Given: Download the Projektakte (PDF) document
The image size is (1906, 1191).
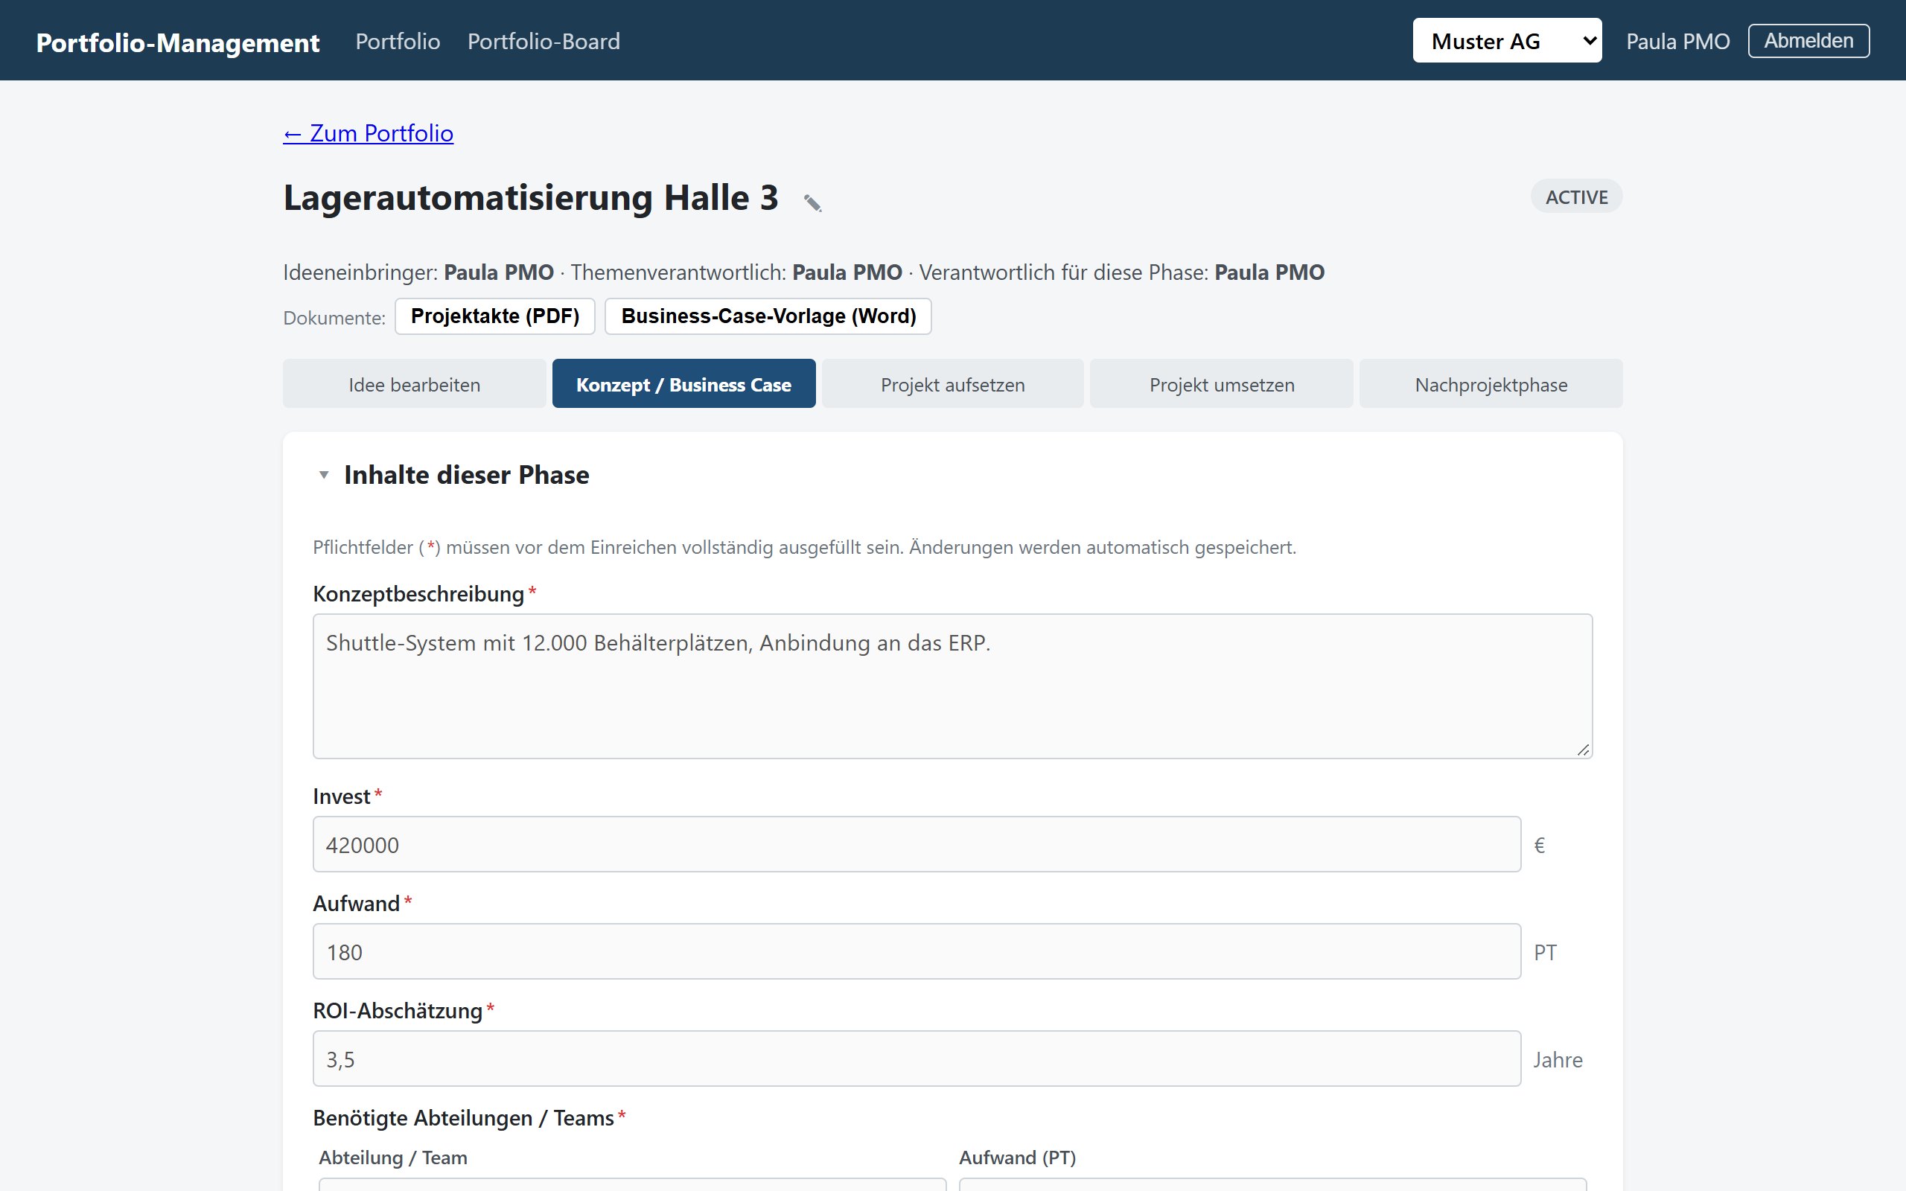Looking at the screenshot, I should (x=495, y=316).
